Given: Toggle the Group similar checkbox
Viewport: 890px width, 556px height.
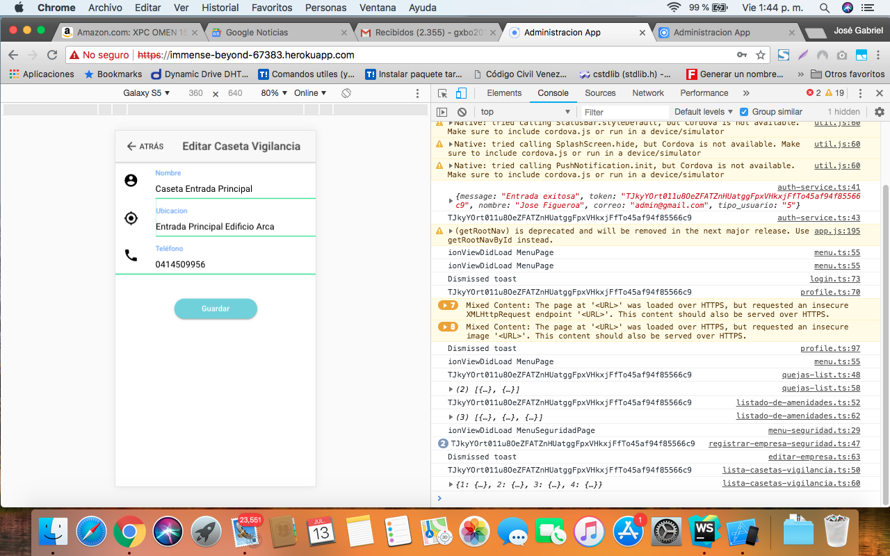Looking at the screenshot, I should click(744, 112).
